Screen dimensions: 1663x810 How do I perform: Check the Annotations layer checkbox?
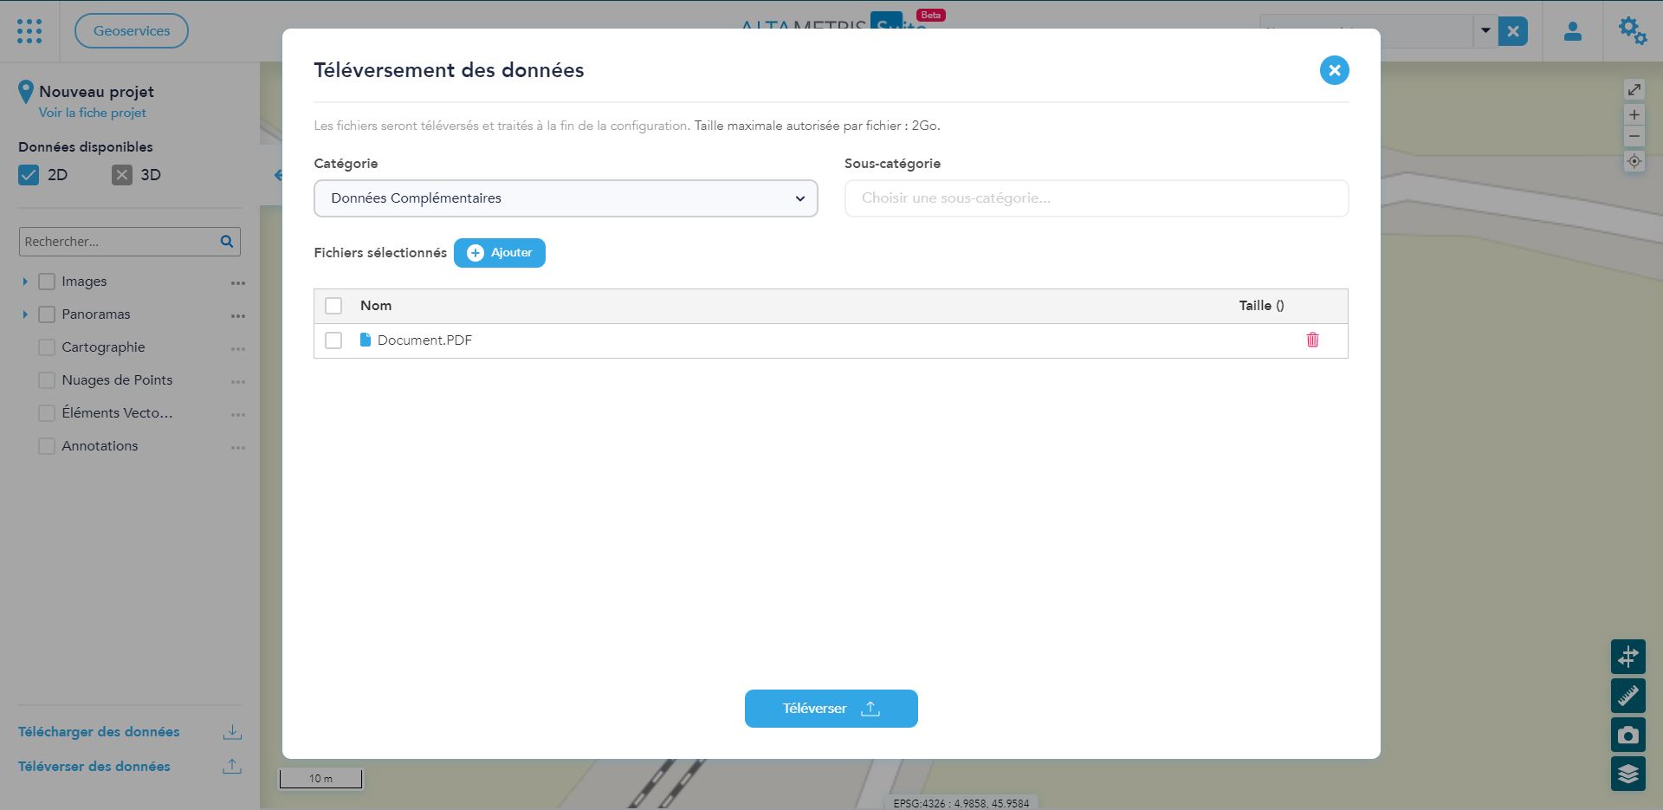[x=47, y=446]
